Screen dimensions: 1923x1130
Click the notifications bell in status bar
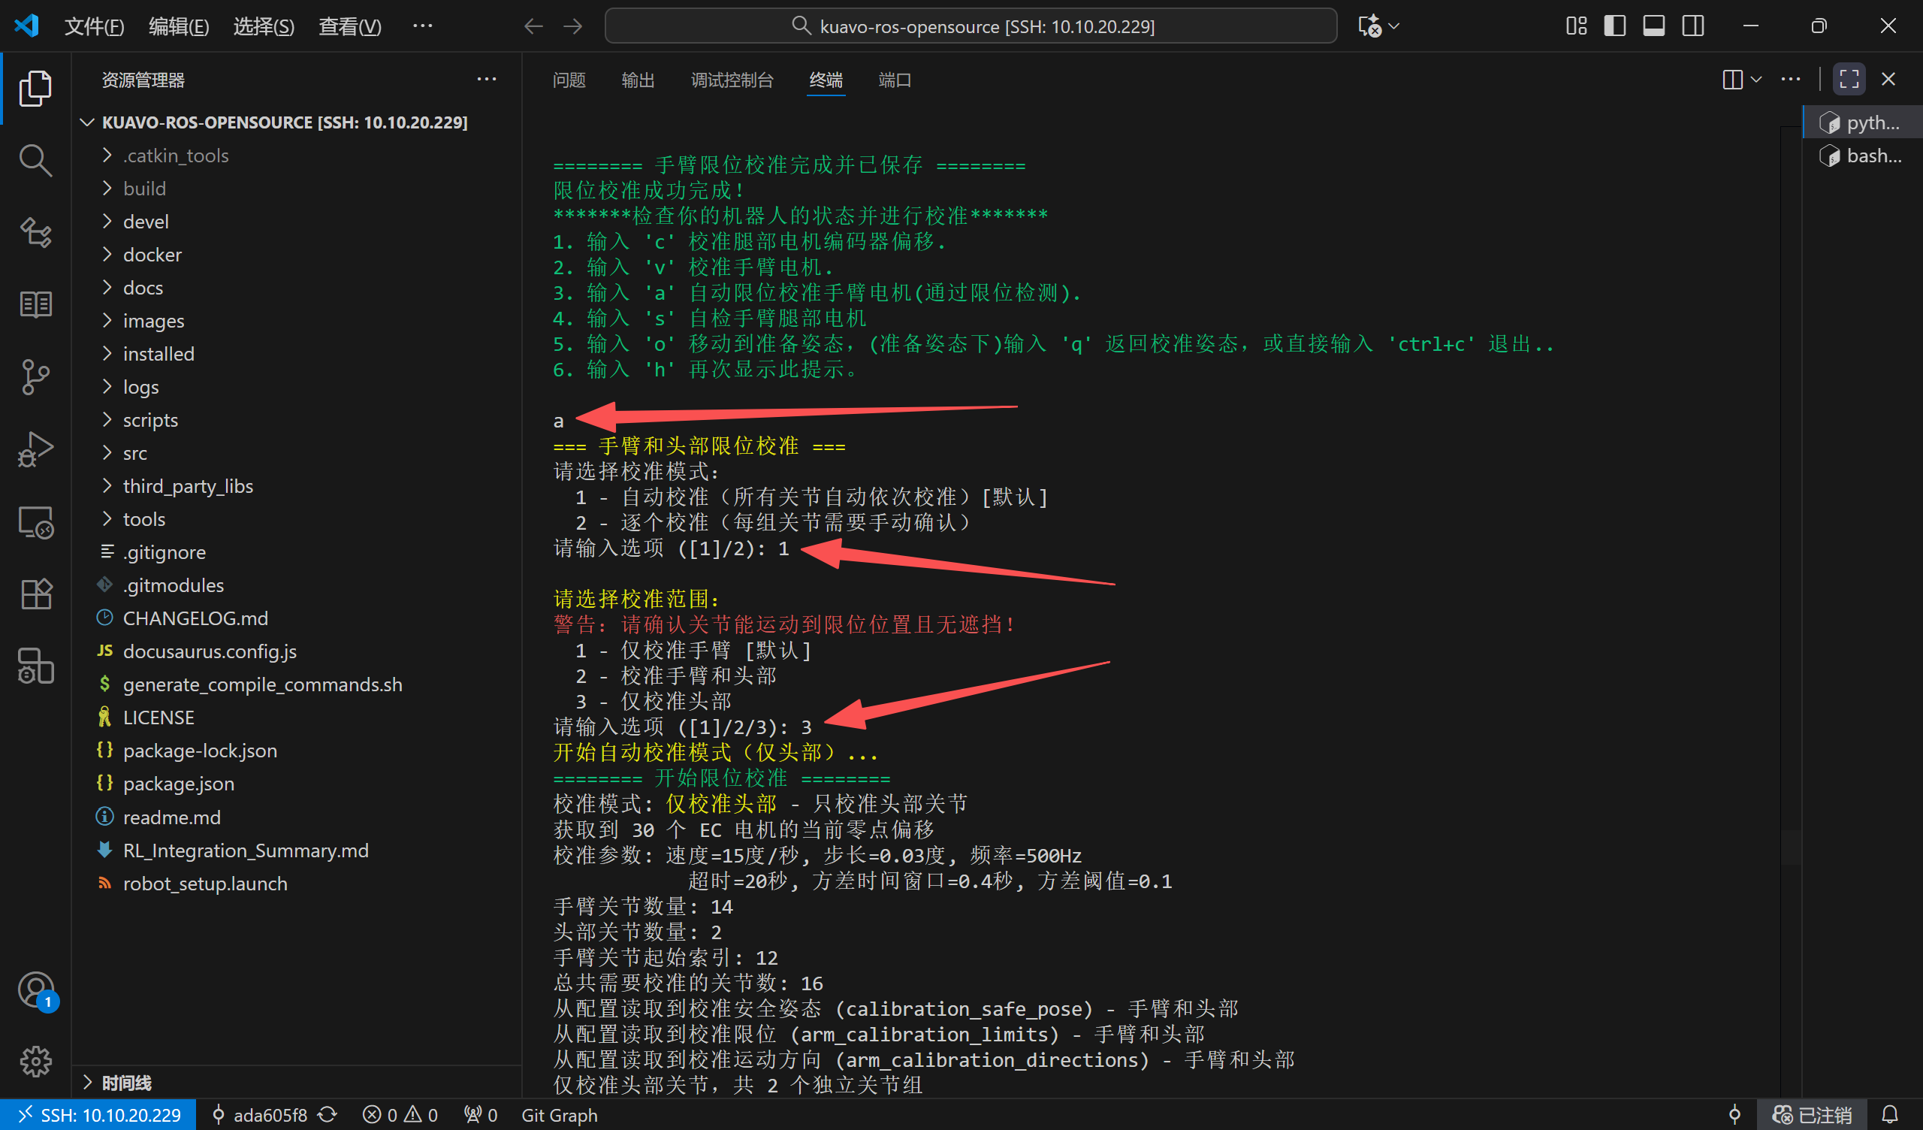click(1889, 1115)
